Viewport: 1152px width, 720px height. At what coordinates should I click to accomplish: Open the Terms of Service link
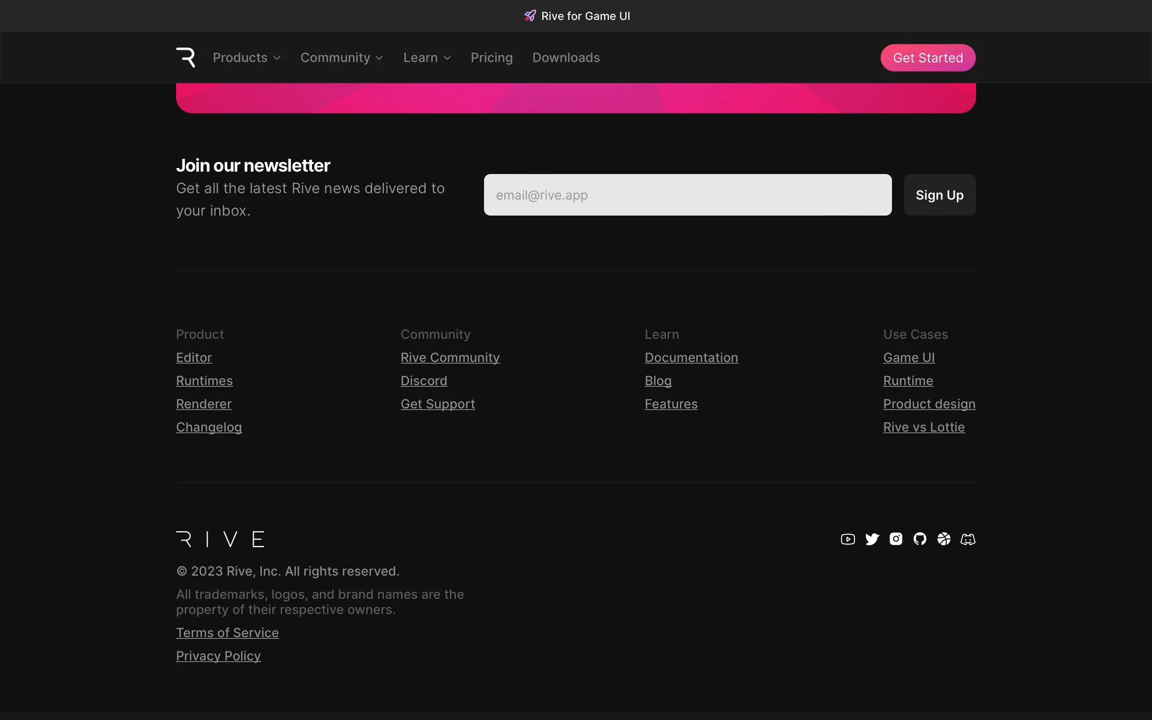[227, 633]
